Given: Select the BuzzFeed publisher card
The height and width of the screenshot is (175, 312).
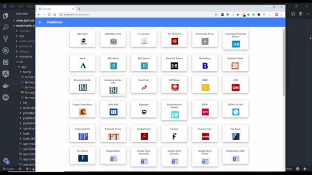Looking at the screenshot, I should [144, 85].
